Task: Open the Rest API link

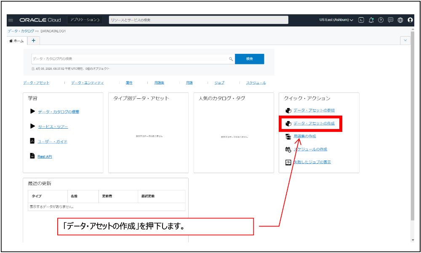Action: pos(45,156)
